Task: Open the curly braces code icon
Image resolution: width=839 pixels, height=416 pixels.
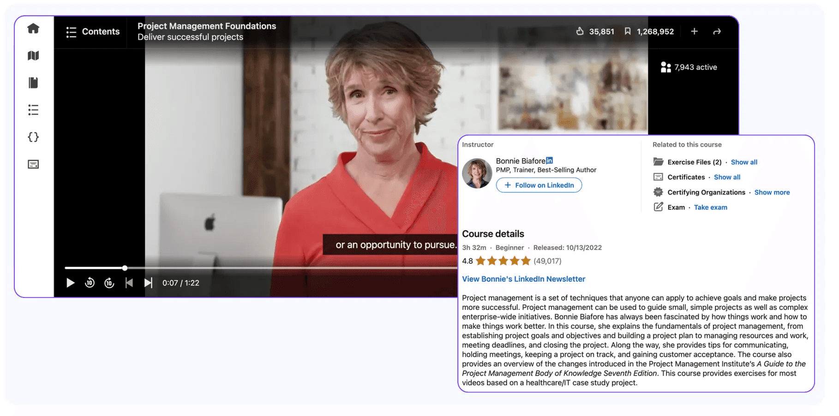Action: point(33,137)
